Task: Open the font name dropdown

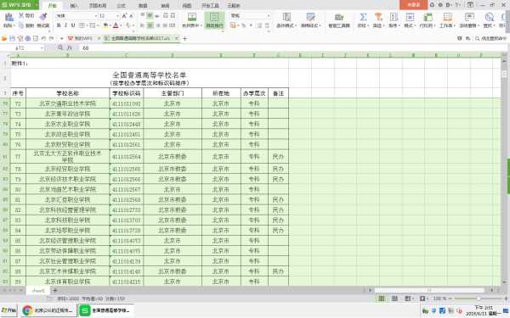Action: (96, 16)
